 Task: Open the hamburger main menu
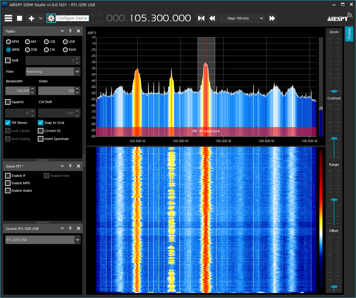point(8,18)
